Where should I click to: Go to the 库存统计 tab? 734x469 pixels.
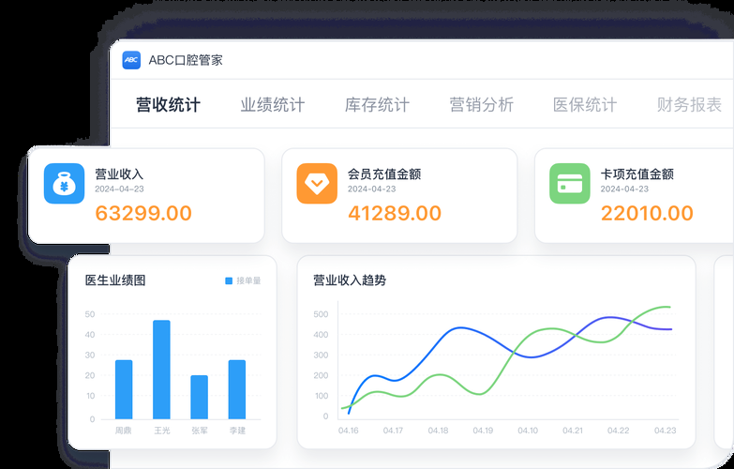(377, 105)
